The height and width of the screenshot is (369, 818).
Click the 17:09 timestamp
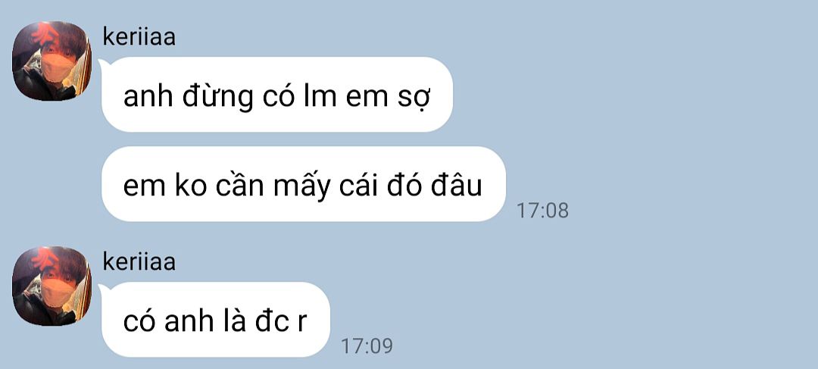coord(367,346)
